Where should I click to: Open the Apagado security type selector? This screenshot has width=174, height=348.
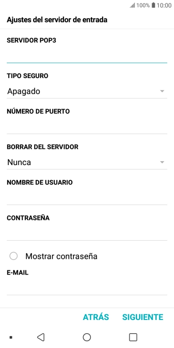[x=87, y=91]
